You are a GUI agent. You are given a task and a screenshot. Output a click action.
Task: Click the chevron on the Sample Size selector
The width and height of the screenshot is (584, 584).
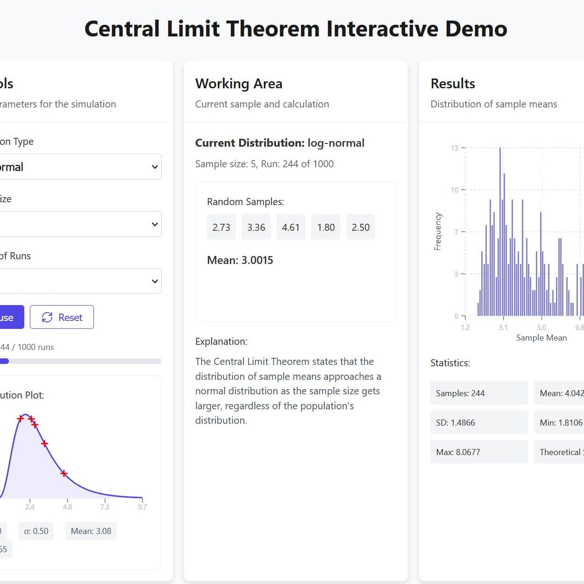155,224
